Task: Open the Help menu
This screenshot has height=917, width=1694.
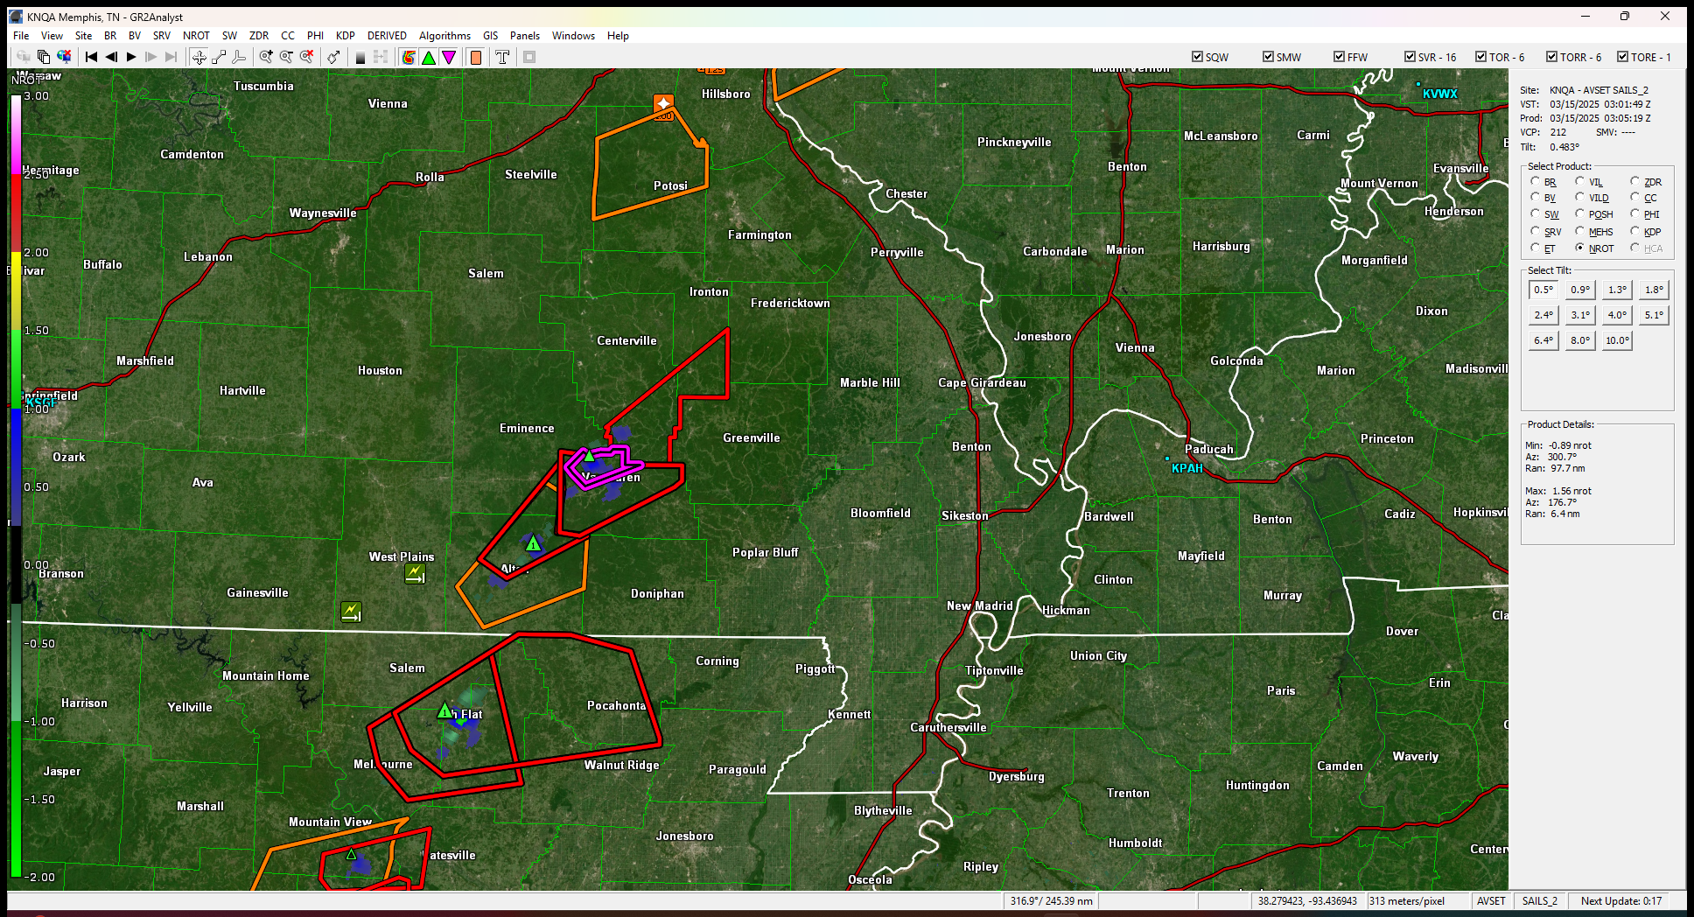Action: 618,36
